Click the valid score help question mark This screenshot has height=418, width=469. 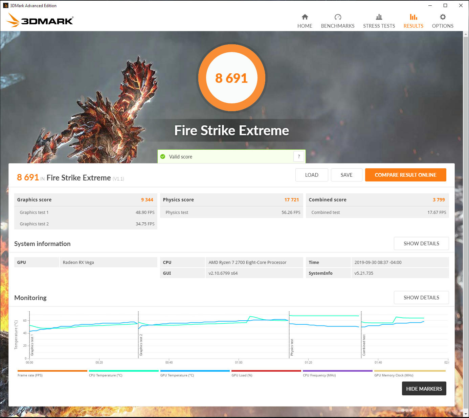click(299, 156)
